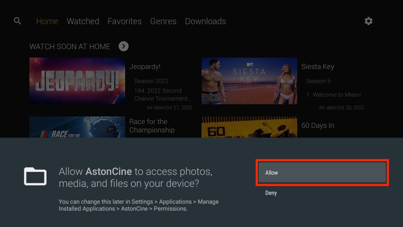Open settings via the gear icon
The image size is (403, 227).
tap(368, 21)
